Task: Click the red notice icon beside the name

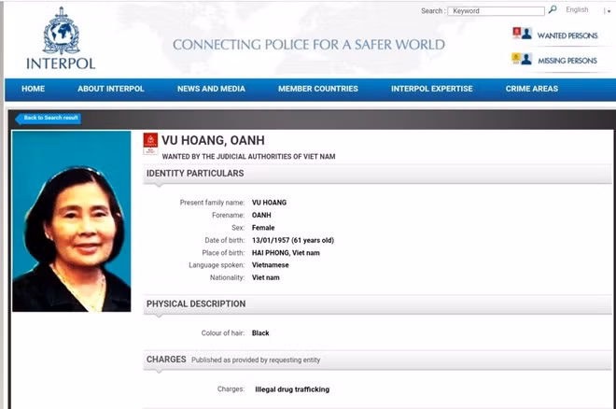Action: click(x=150, y=144)
